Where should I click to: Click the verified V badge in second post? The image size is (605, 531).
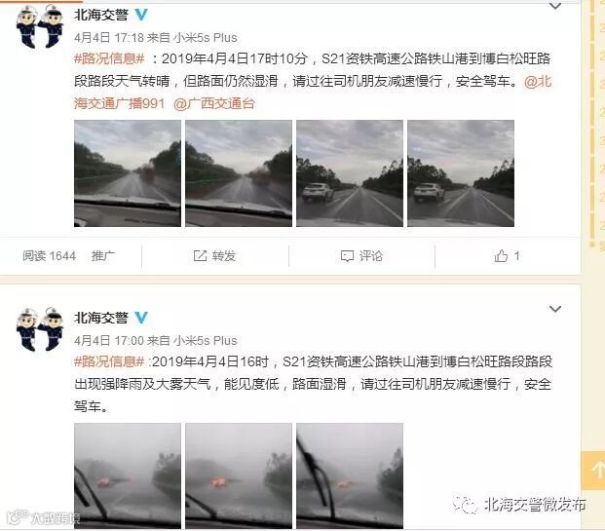coord(141,318)
